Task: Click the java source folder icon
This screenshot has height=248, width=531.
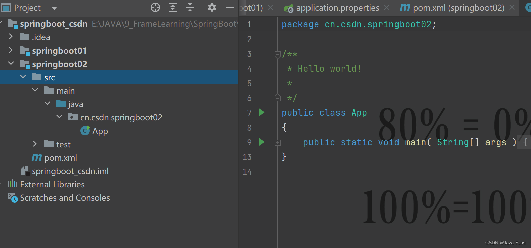Action: pos(61,103)
